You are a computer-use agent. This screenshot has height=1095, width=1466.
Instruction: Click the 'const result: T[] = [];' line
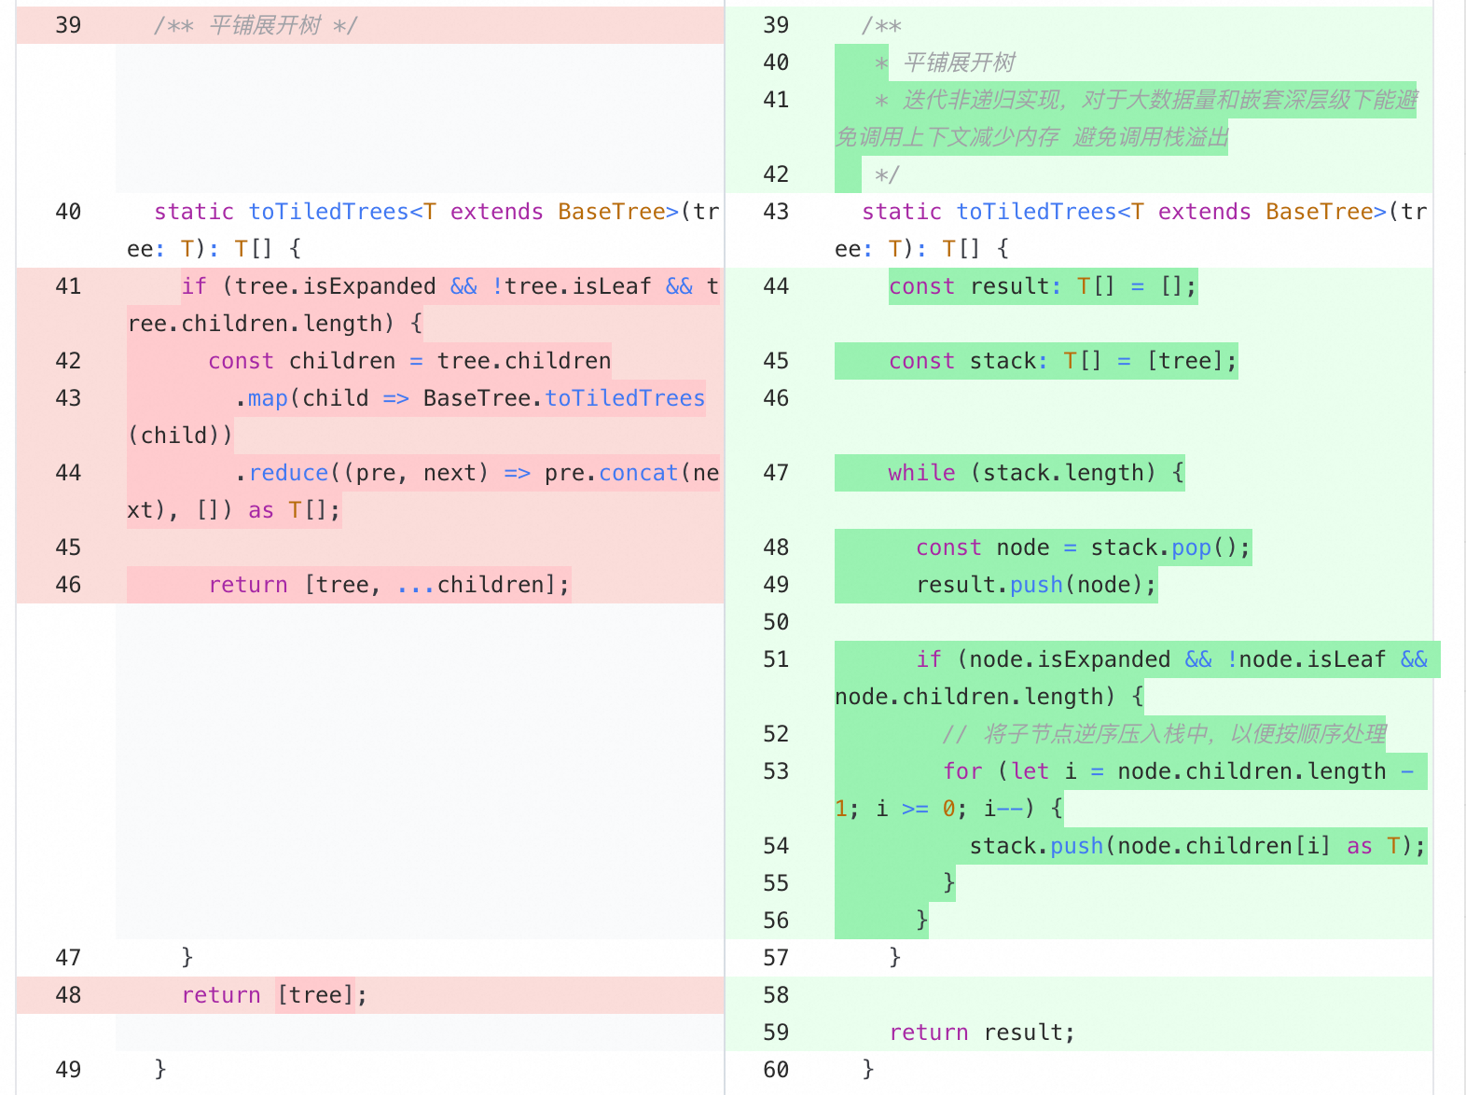coord(1043,286)
